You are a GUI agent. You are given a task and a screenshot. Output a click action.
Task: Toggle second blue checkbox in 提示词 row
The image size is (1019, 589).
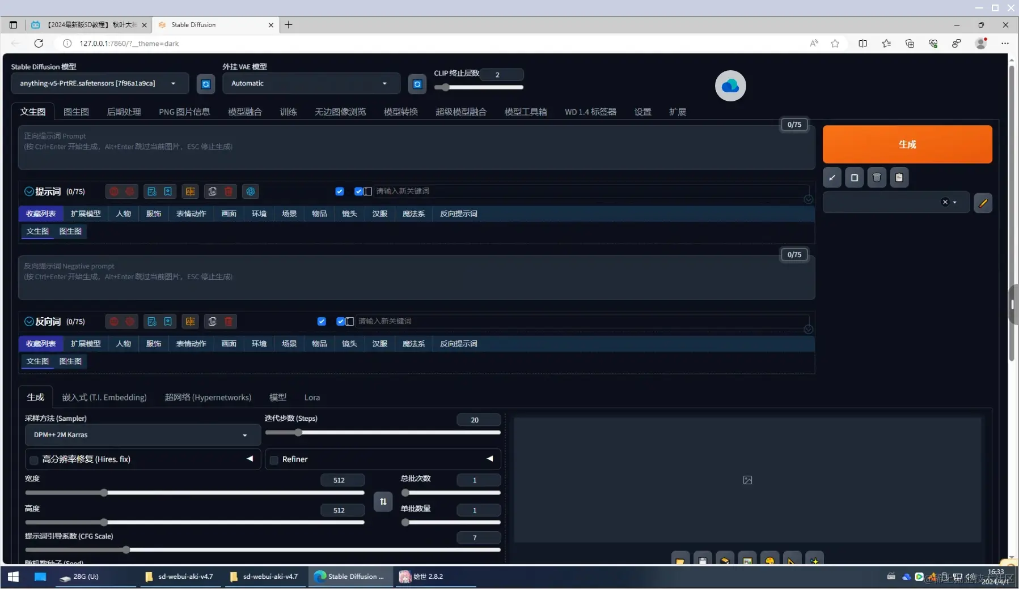pyautogui.click(x=358, y=191)
